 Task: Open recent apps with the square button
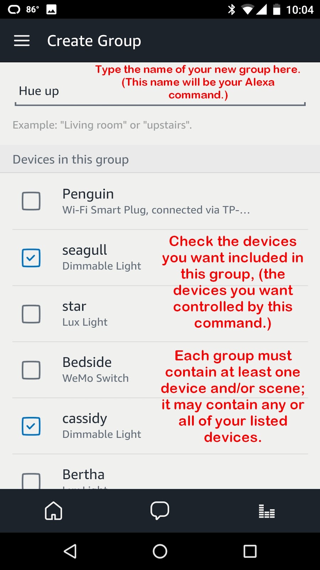tap(250, 551)
